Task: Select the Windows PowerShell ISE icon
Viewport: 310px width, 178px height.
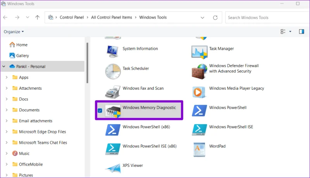Action: (199, 130)
